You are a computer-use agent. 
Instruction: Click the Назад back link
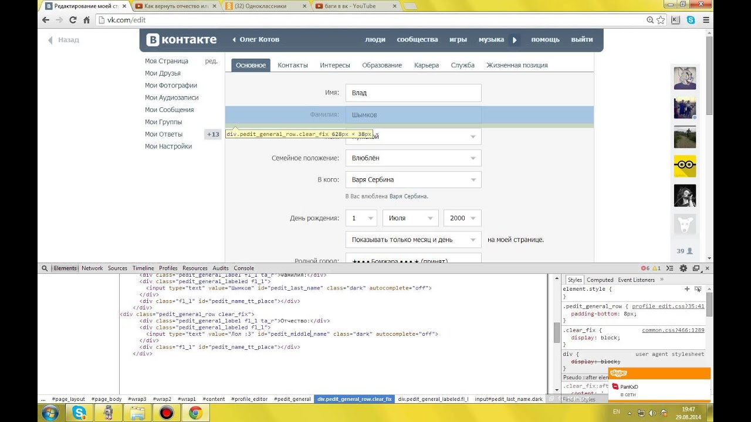pos(63,40)
